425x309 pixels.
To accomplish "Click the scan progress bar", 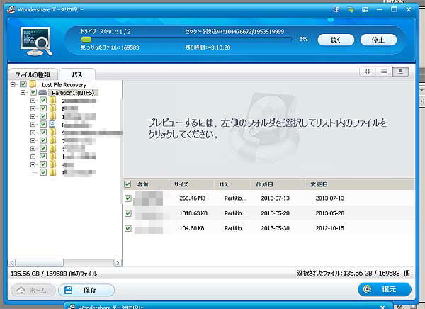I will tap(183, 39).
